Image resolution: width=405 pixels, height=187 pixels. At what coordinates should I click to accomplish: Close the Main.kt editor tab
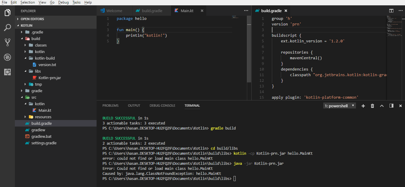[x=202, y=11]
